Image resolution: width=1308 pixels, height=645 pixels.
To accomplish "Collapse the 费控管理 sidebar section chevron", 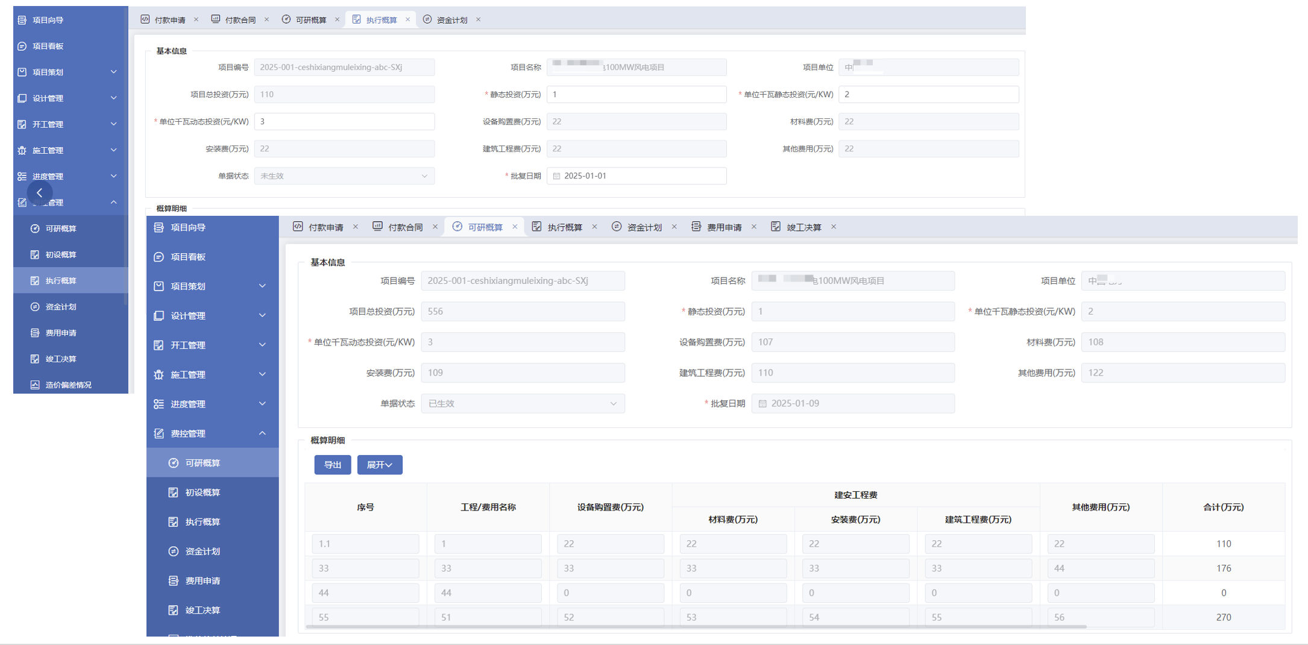I will pos(262,433).
